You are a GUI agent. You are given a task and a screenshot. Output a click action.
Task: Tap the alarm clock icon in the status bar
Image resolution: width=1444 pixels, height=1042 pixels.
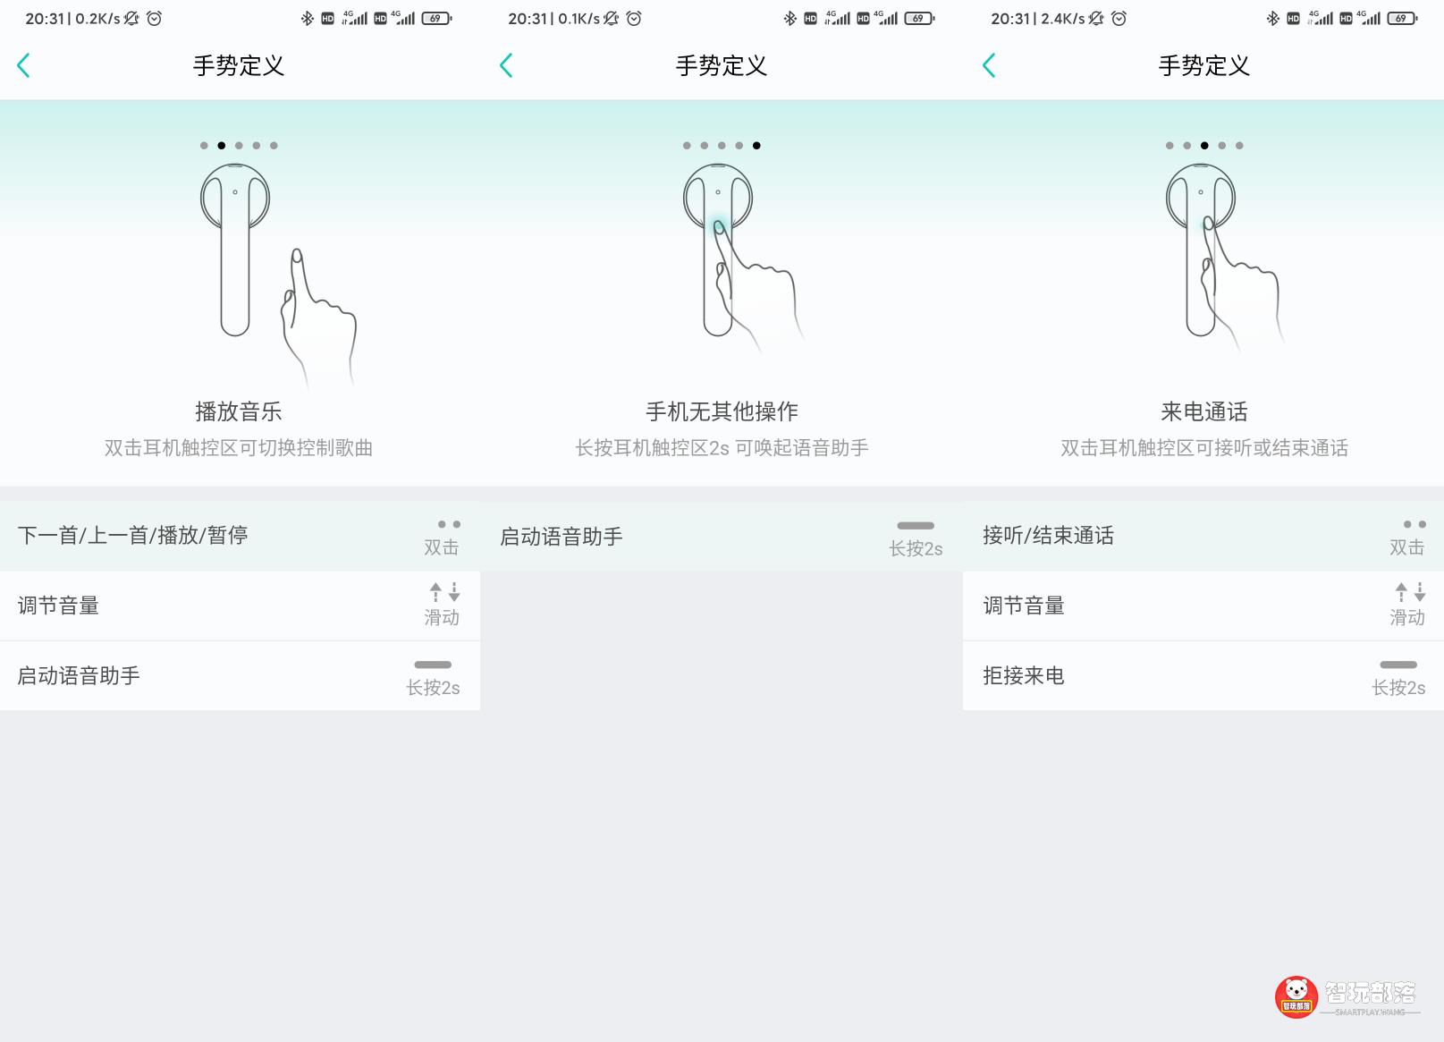pos(155,17)
